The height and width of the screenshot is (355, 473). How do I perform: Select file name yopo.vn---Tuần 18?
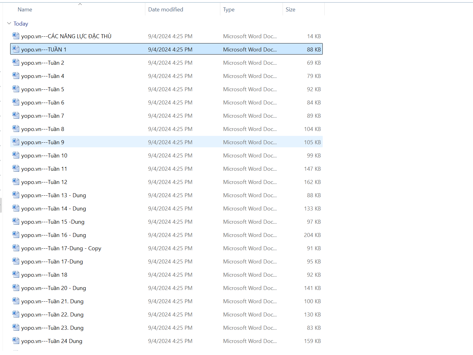[44, 275]
